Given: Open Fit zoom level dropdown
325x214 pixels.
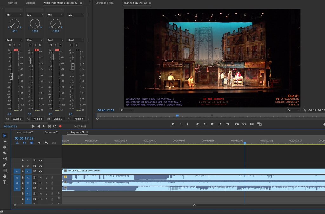Looking at the screenshot, I should click(x=127, y=110).
